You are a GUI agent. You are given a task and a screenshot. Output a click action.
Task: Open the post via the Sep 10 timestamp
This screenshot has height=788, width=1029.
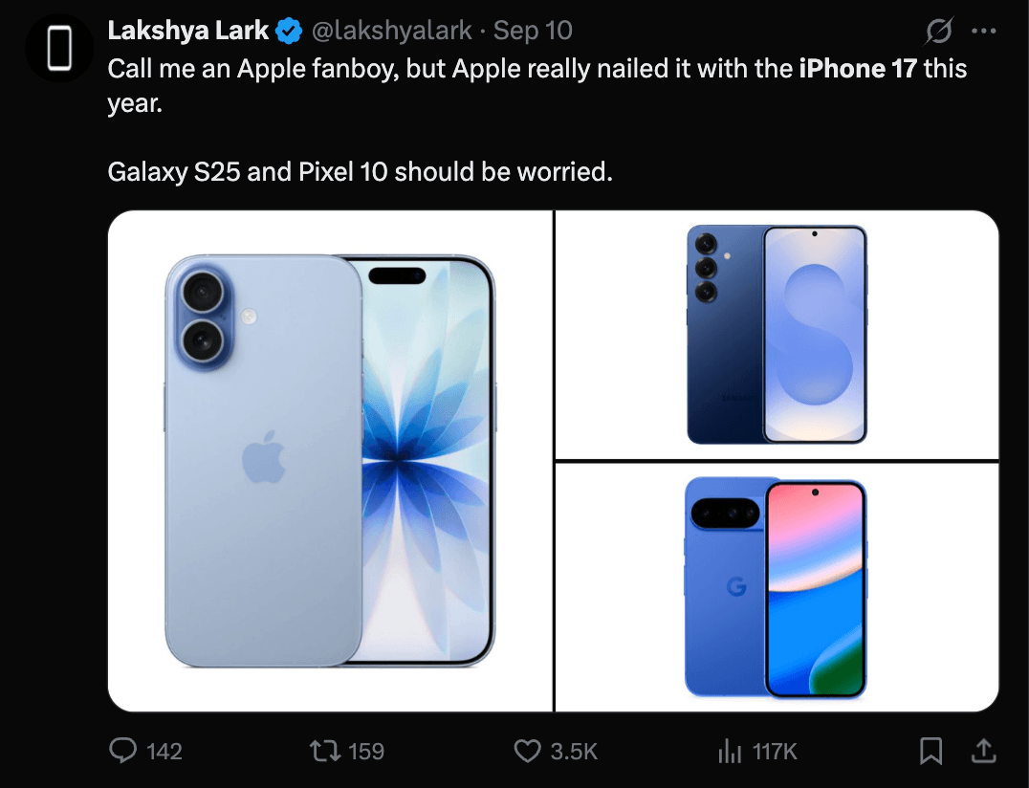(532, 30)
